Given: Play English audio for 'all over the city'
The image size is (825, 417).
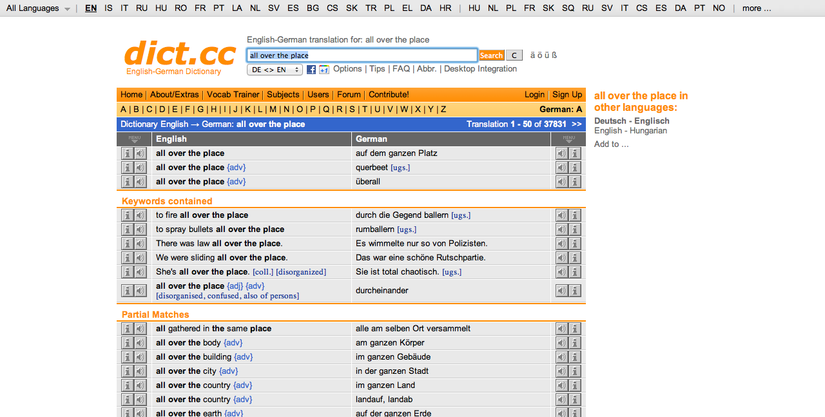Looking at the screenshot, I should tap(140, 371).
